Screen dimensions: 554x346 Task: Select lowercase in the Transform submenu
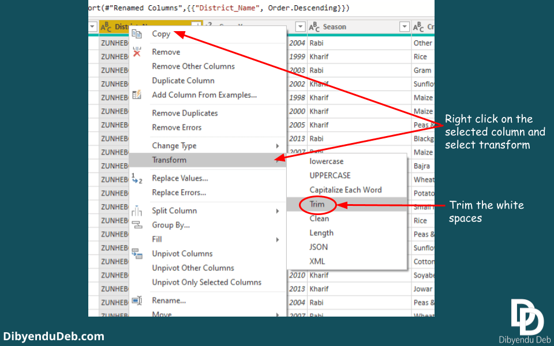(327, 161)
